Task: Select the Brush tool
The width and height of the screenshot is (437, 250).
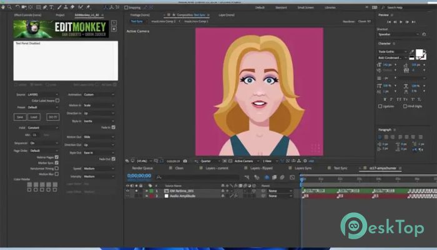Action: (59, 7)
